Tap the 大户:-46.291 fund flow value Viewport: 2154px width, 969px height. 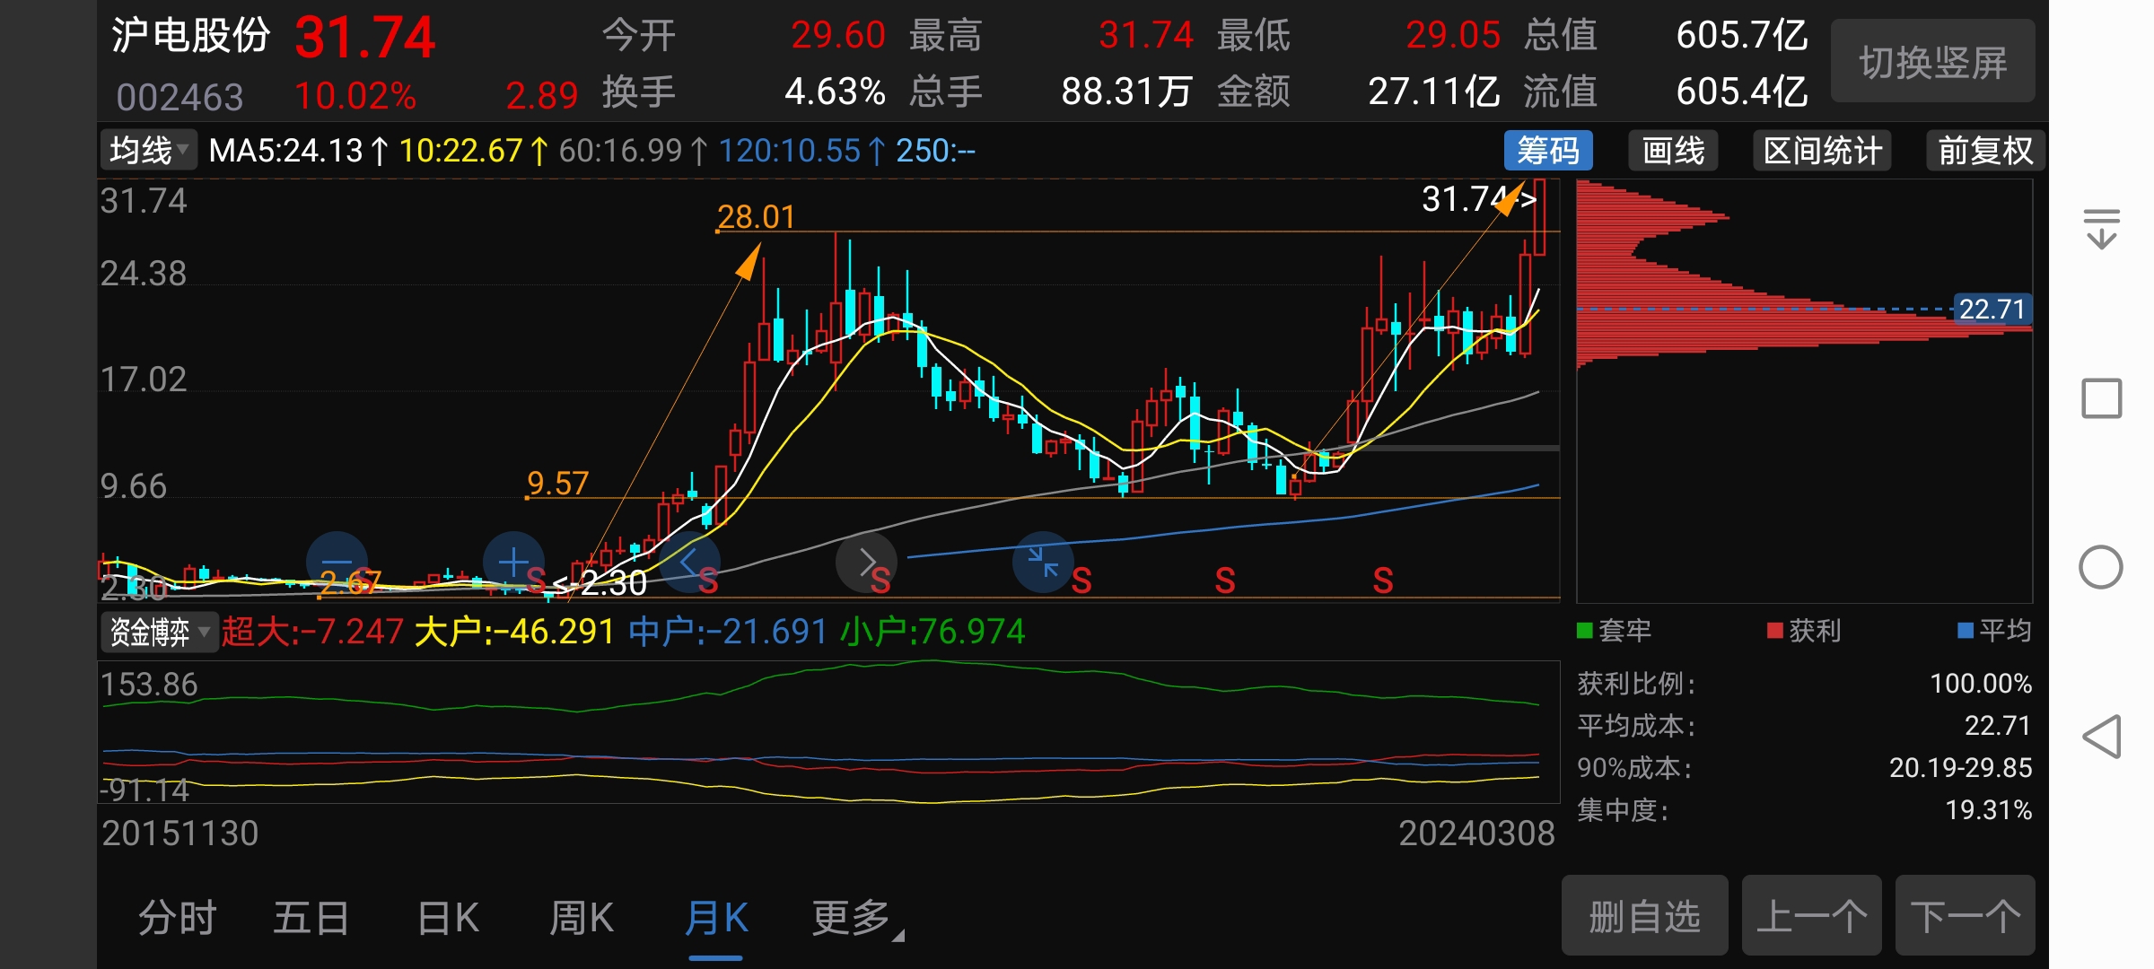pyautogui.click(x=515, y=632)
